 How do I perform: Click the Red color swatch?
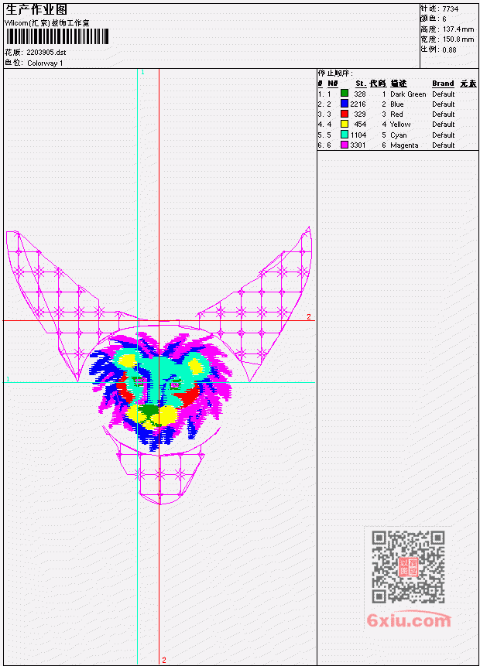click(x=345, y=114)
